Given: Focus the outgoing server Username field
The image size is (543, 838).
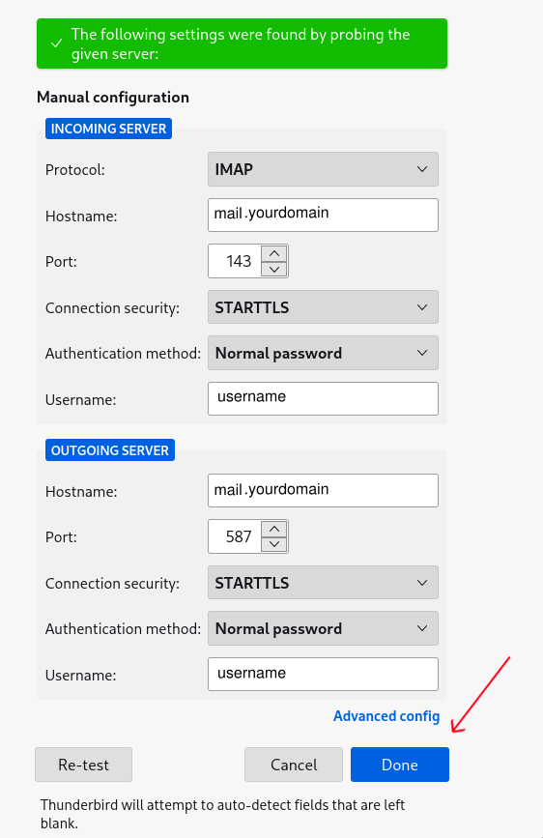Looking at the screenshot, I should coord(323,674).
